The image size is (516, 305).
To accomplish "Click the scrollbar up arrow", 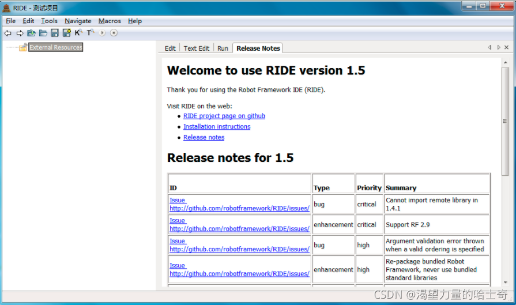I will (506, 62).
